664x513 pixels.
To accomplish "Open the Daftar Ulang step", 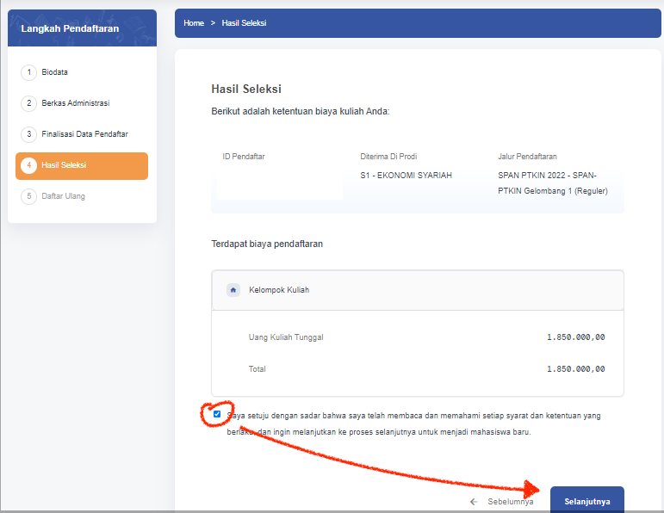I will tap(64, 196).
